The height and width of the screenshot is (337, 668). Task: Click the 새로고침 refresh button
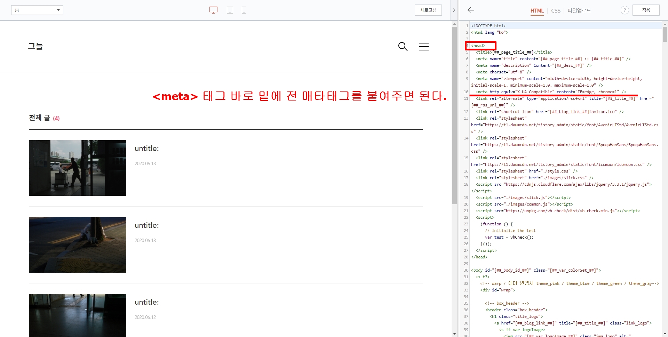(x=428, y=10)
